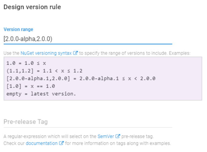
Task: Select the 'empty = latest version.' example line
Action: [x=41, y=94]
